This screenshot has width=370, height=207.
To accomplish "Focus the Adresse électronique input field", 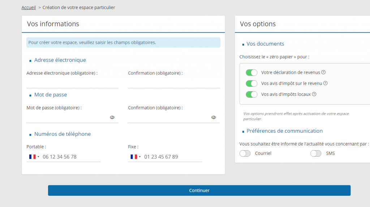I will pos(72,83).
